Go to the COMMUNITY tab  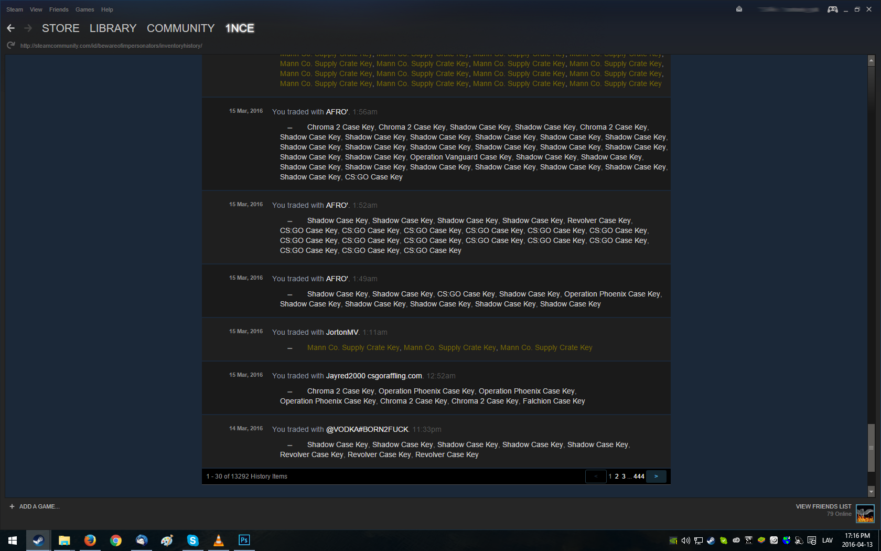tap(180, 28)
